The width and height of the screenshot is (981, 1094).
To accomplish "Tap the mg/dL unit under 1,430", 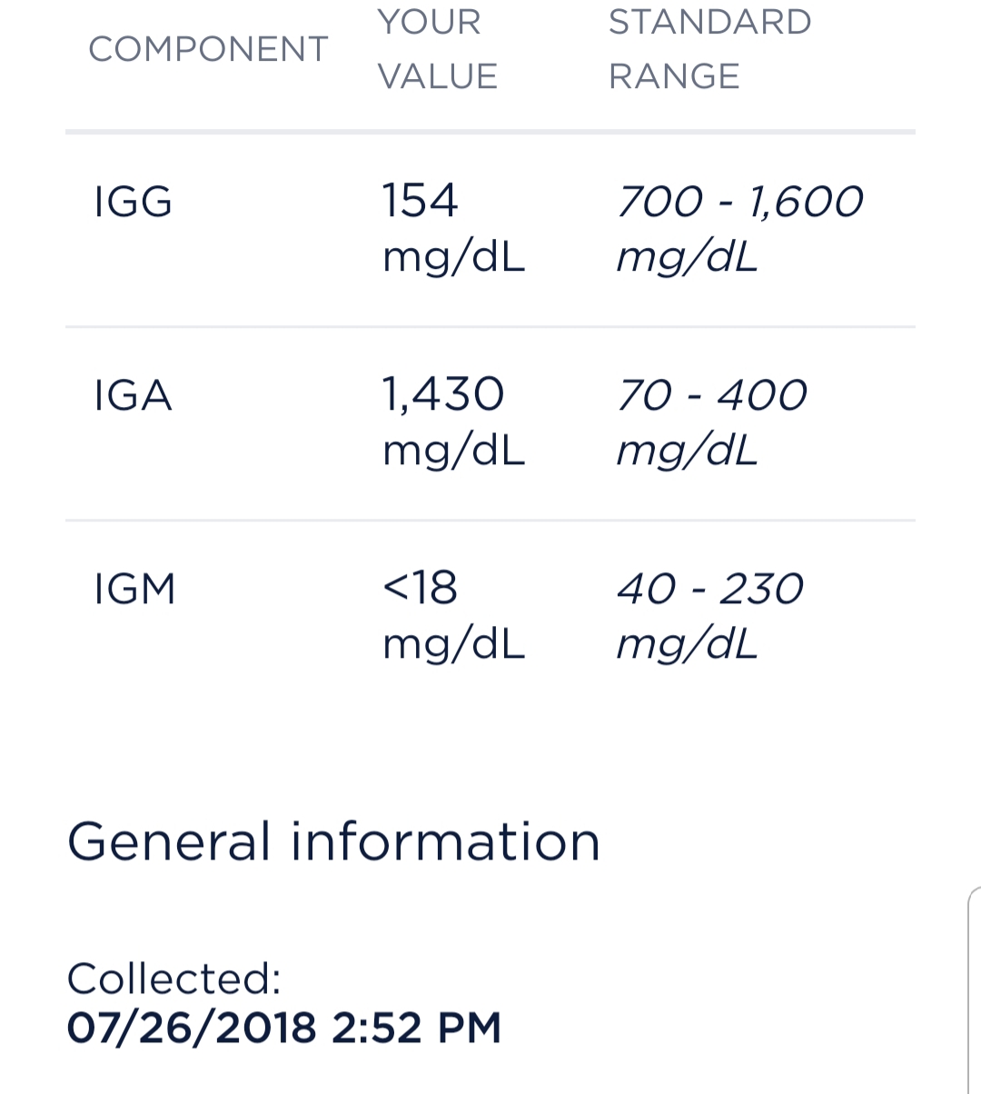I will [453, 451].
